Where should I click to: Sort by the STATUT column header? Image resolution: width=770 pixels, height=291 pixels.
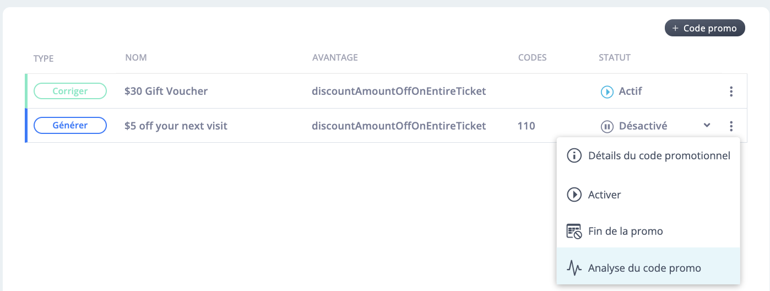pos(615,57)
